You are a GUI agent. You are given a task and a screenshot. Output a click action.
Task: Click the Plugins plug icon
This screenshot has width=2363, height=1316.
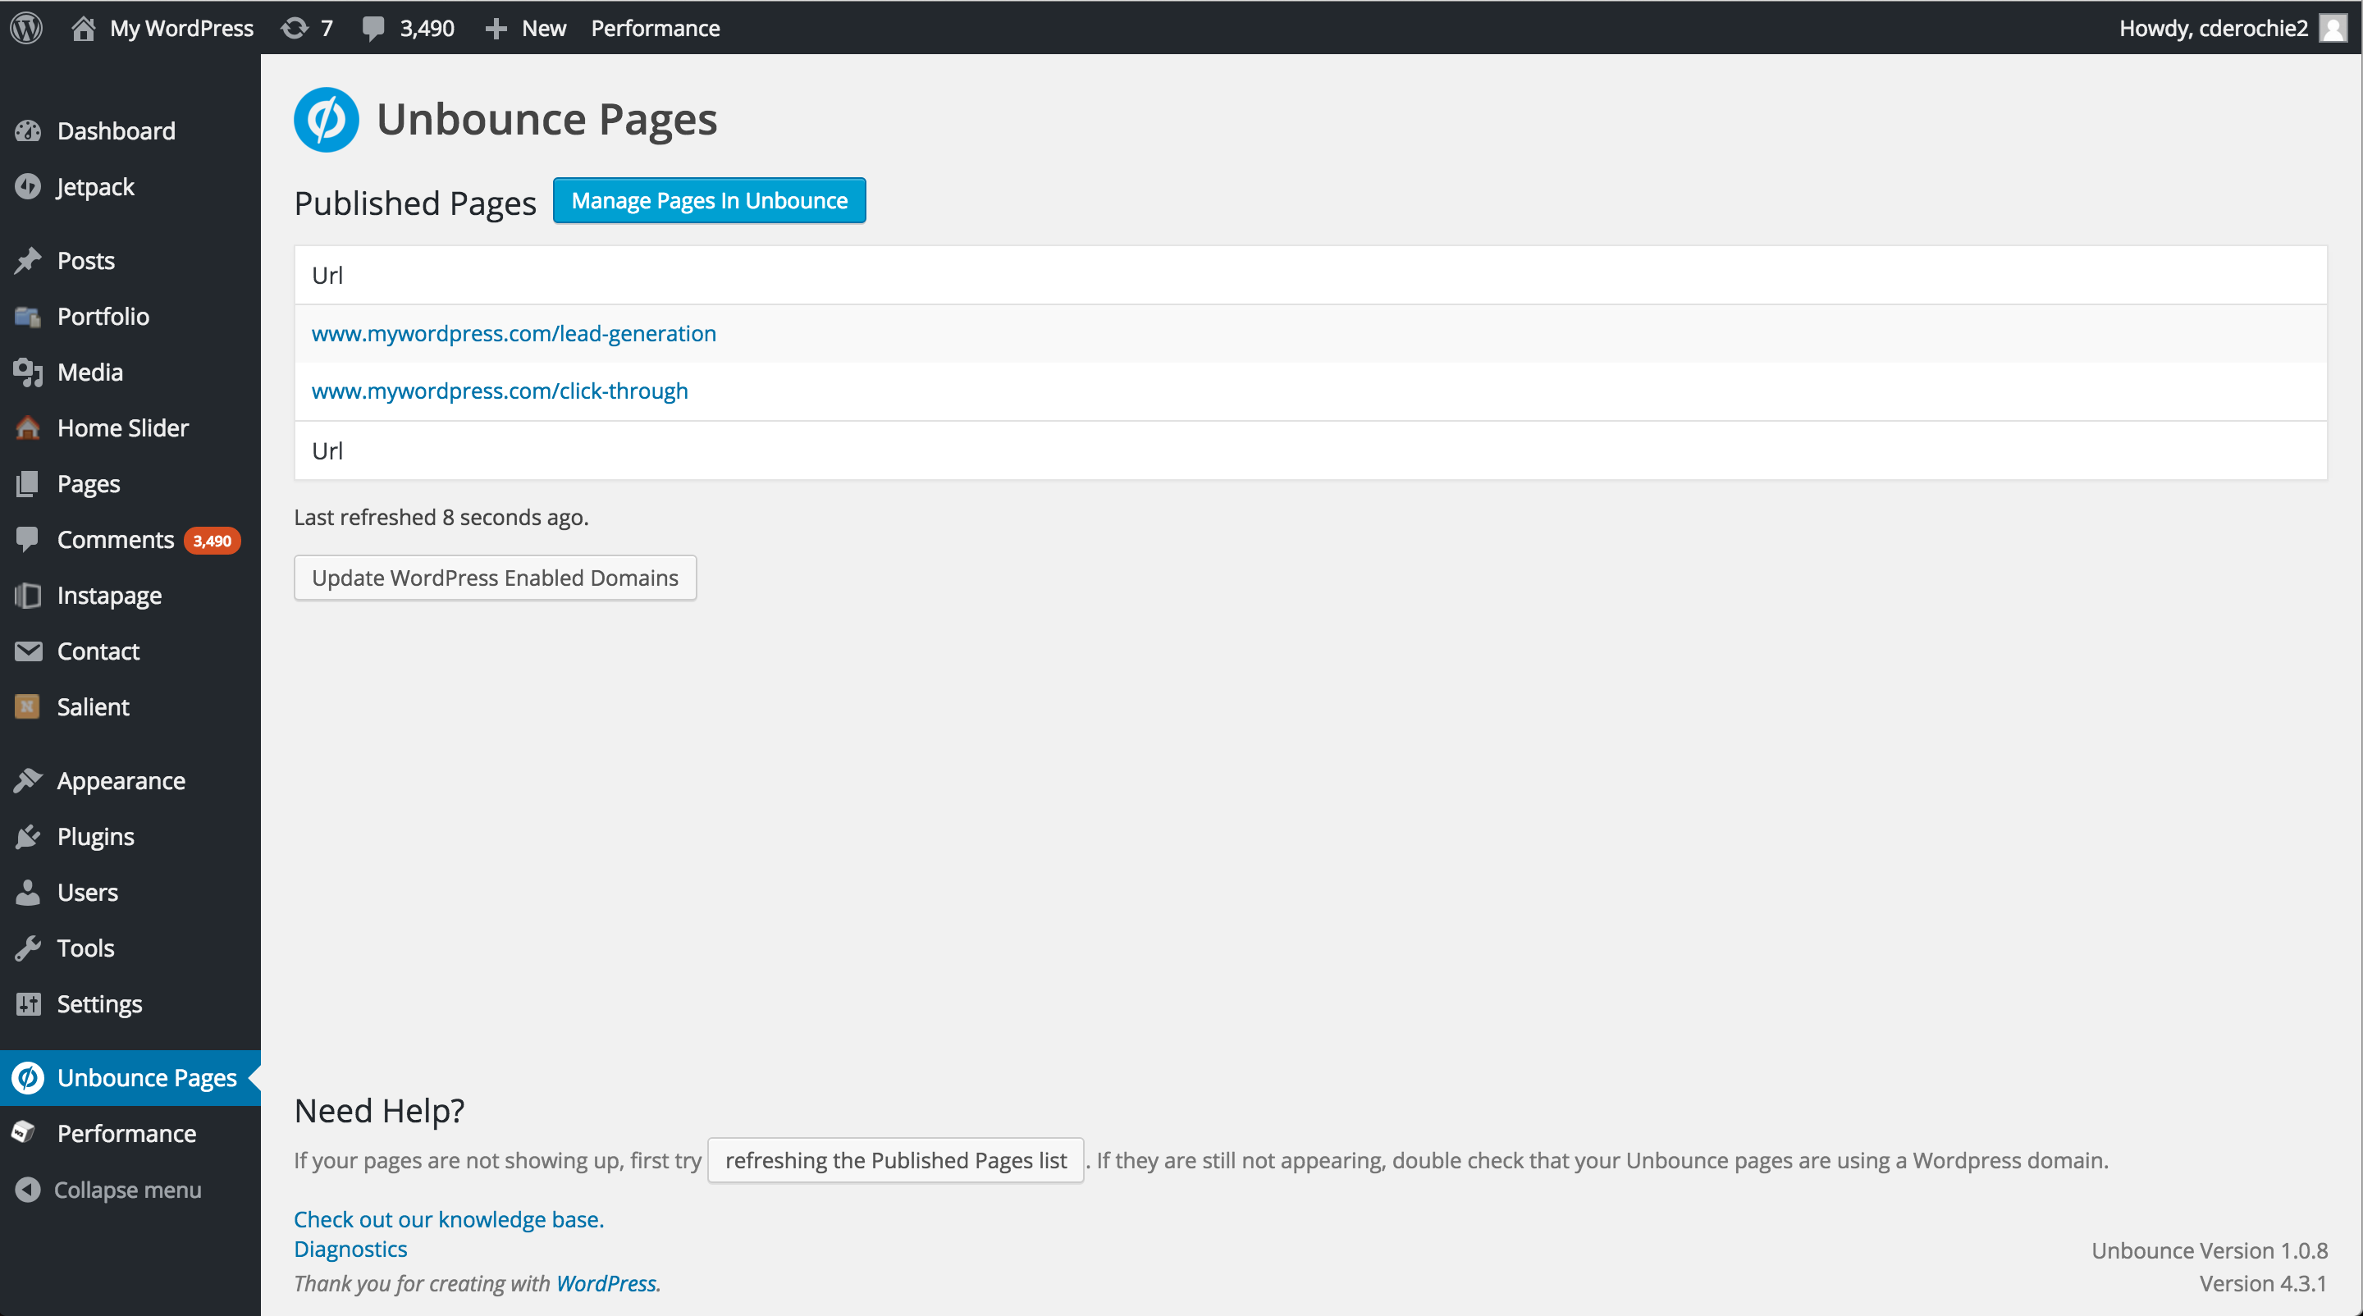(x=28, y=836)
